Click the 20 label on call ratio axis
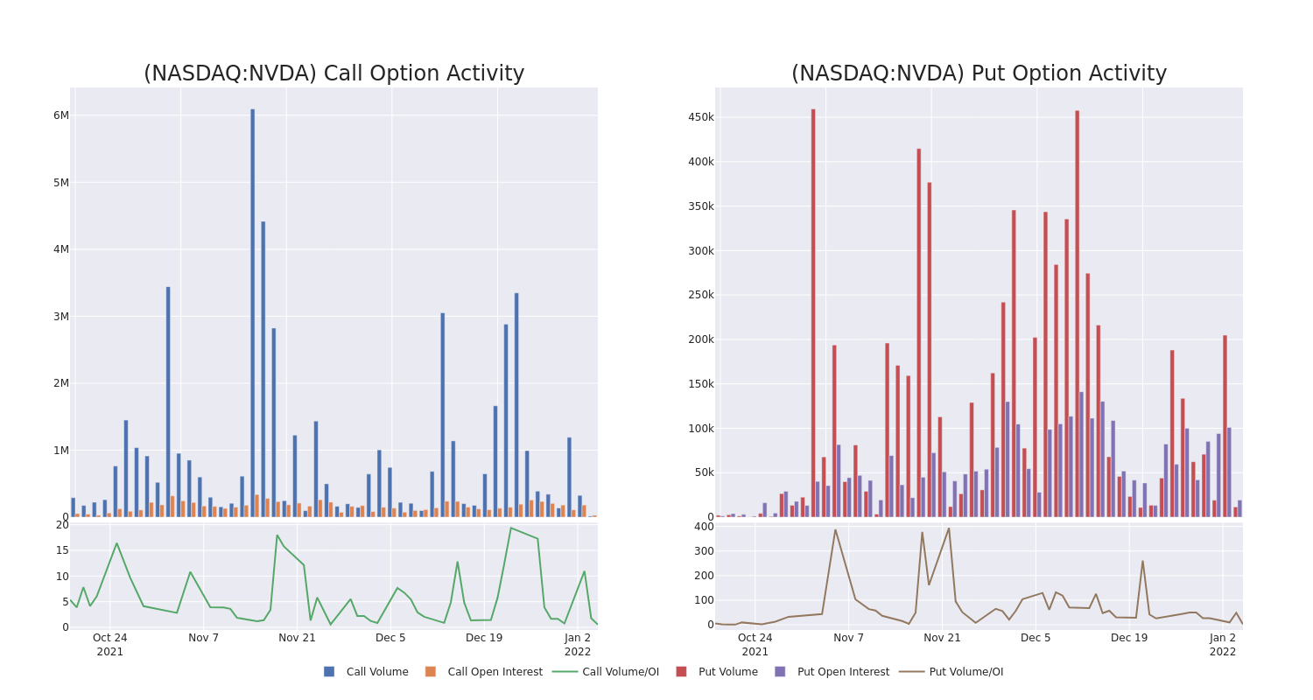The image size is (1313, 700). pos(63,525)
